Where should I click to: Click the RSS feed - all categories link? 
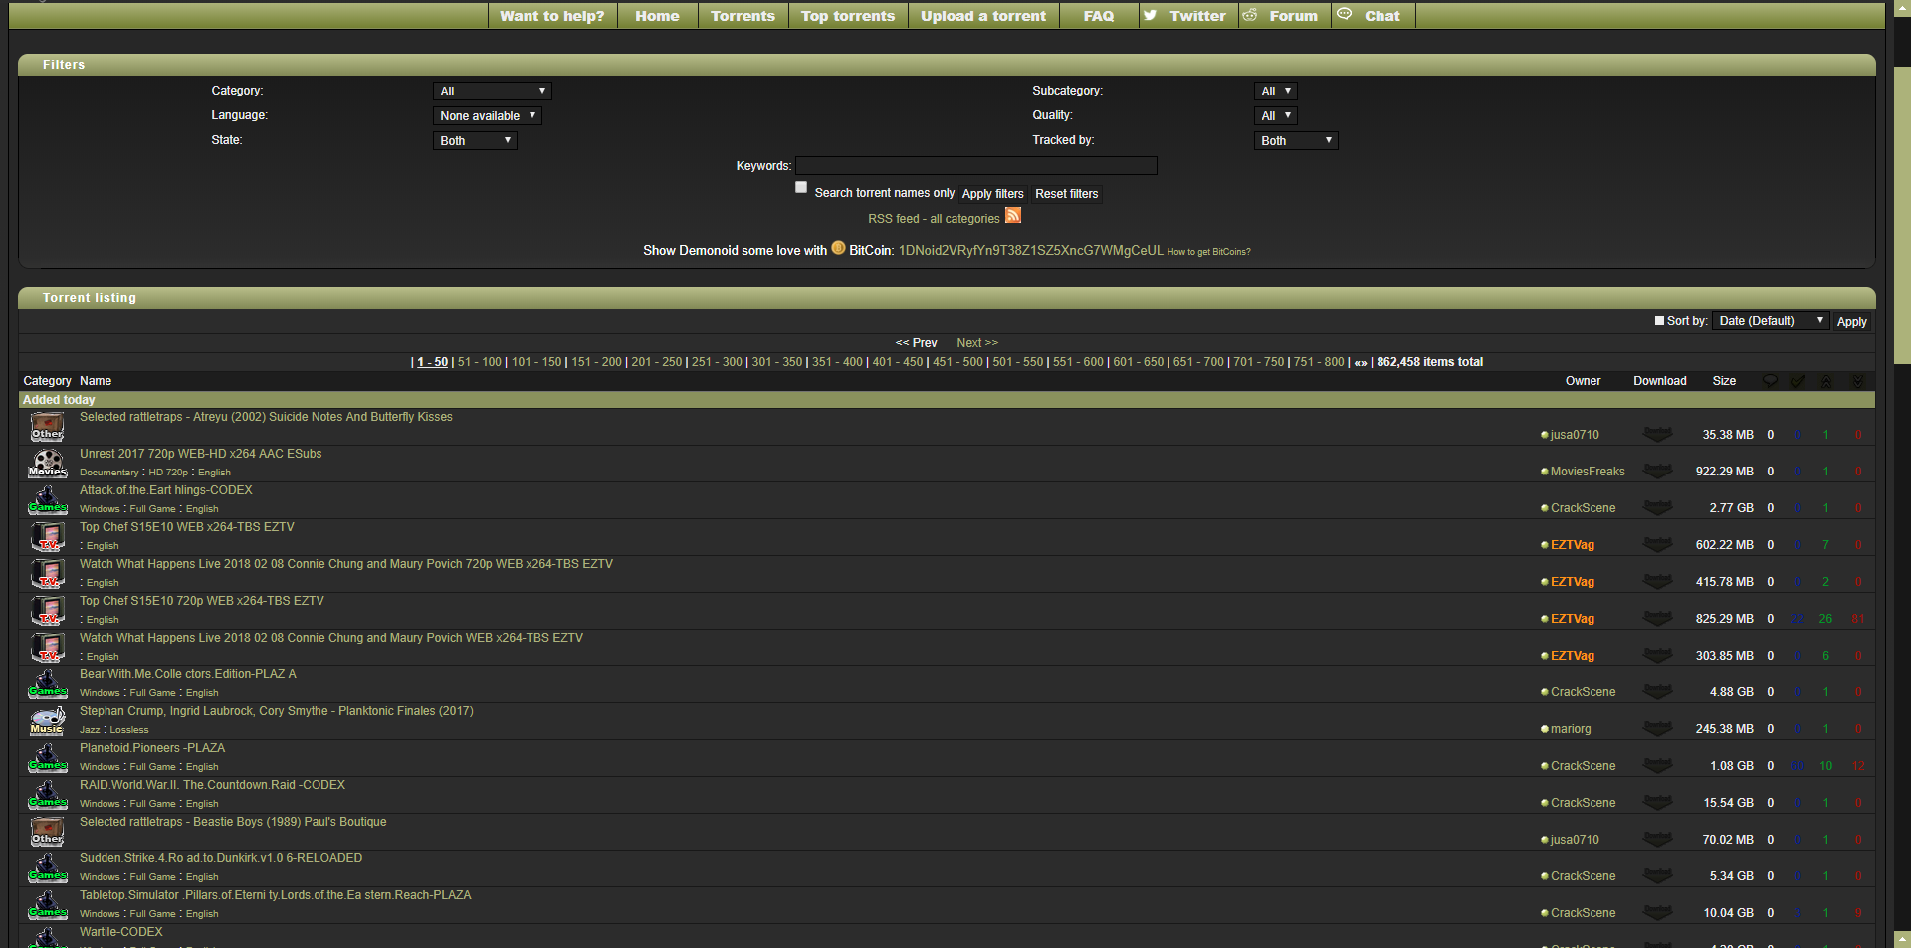coord(934,219)
